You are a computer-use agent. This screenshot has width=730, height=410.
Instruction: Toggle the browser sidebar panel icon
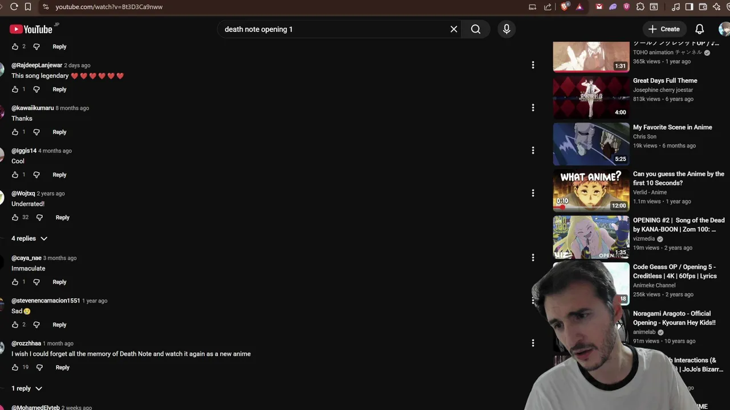(x=689, y=7)
